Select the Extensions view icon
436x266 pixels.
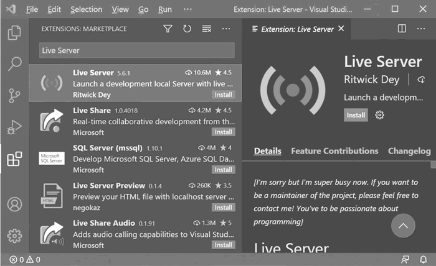click(x=14, y=158)
